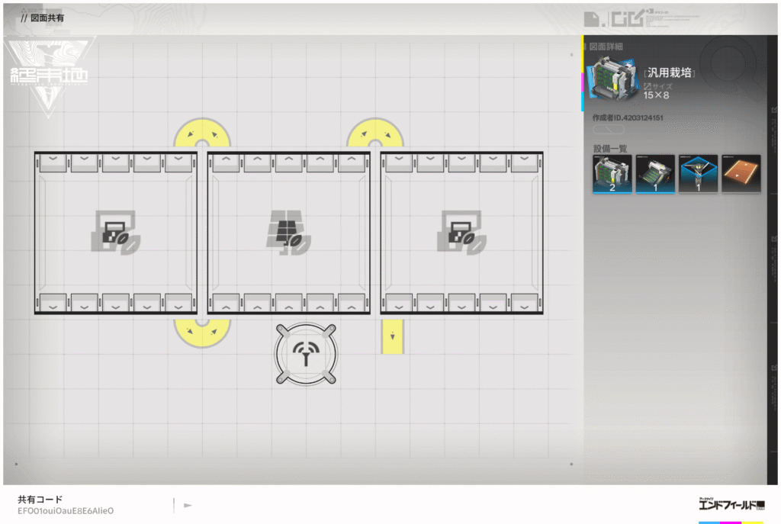This screenshot has width=781, height=524.
Task: Click the bottom-right chevron port of right facility
Action: pos(524,303)
